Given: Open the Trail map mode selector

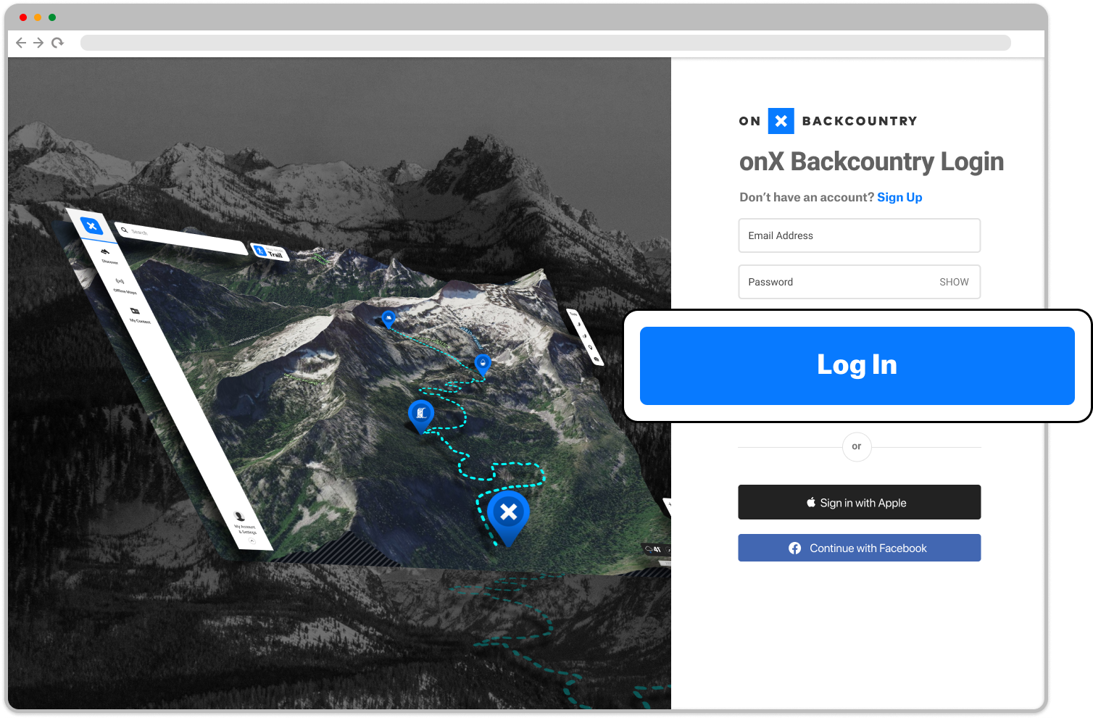Looking at the screenshot, I should (x=270, y=251).
